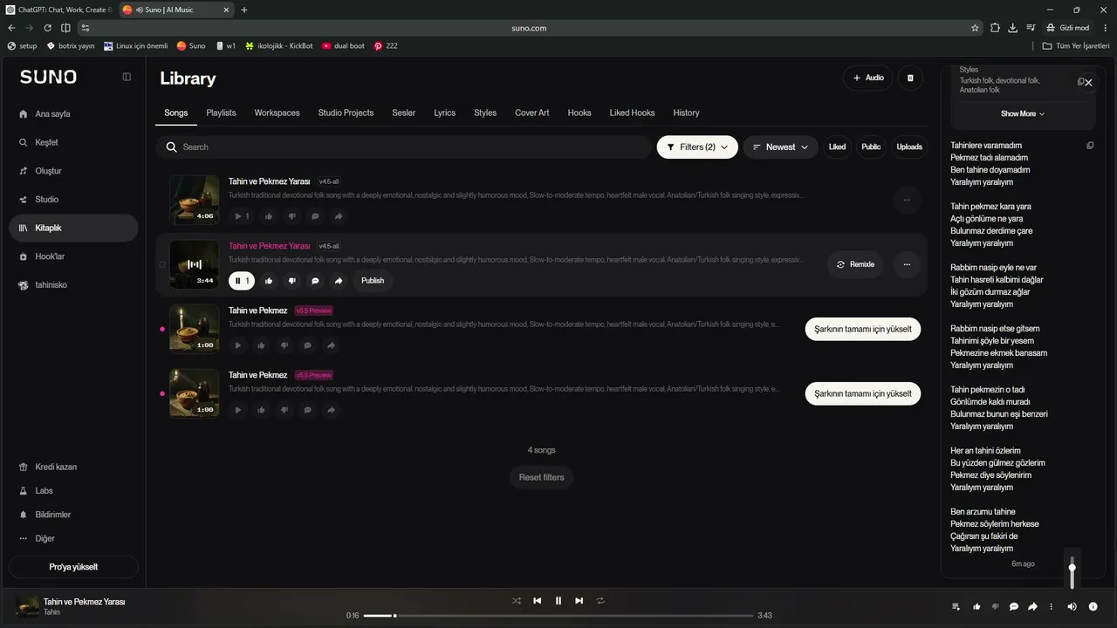Open Chrome extensions menu
Screen dimensions: 1117x628
995,28
